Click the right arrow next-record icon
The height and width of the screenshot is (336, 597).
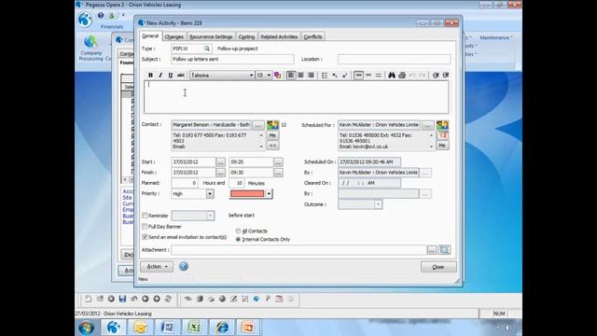157,299
